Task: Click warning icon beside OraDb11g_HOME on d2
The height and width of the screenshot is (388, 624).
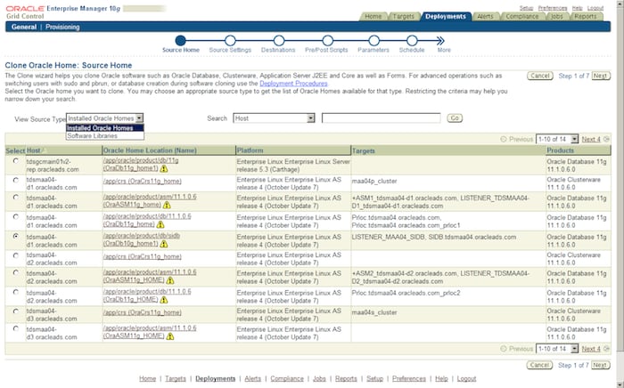Action: pyautogui.click(x=163, y=300)
